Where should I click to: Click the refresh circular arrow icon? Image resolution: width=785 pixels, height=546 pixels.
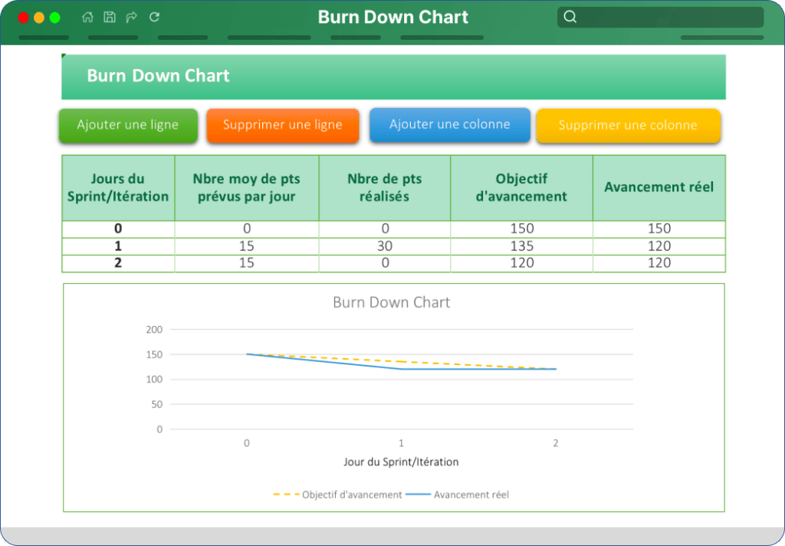[x=155, y=17]
